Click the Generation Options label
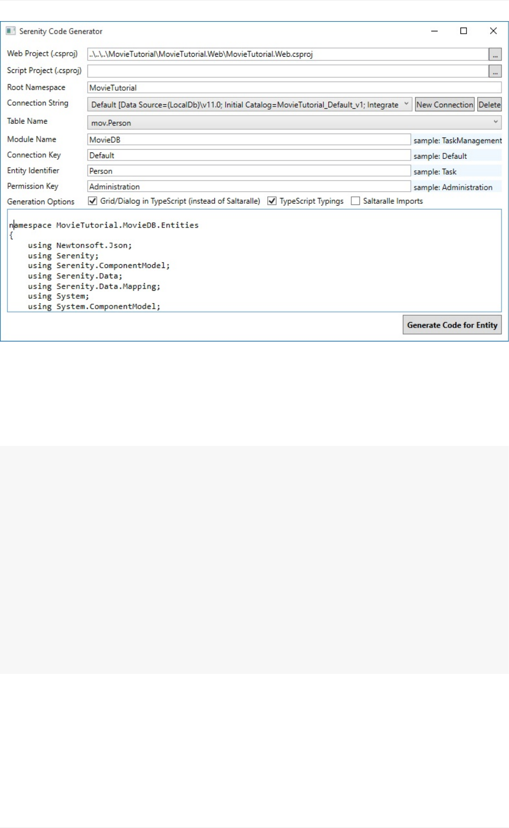Screen dimensions: 509x828 [40, 202]
